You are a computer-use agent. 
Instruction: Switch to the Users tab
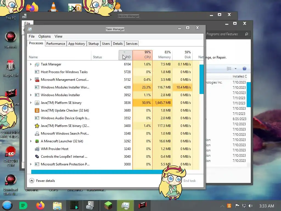pyautogui.click(x=106, y=44)
